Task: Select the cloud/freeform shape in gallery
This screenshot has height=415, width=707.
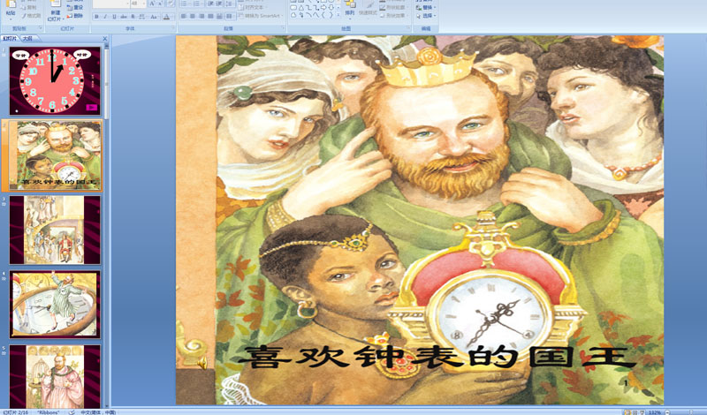Action: pos(293,15)
